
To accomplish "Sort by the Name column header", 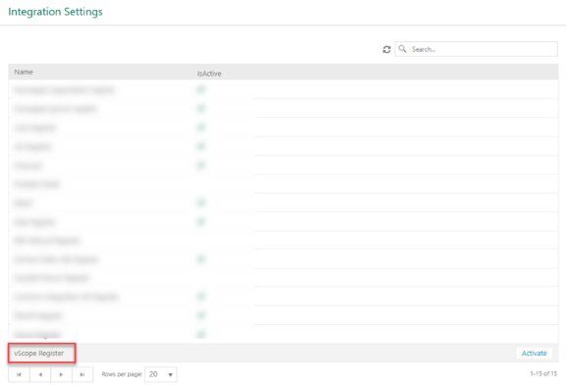I will [x=24, y=72].
